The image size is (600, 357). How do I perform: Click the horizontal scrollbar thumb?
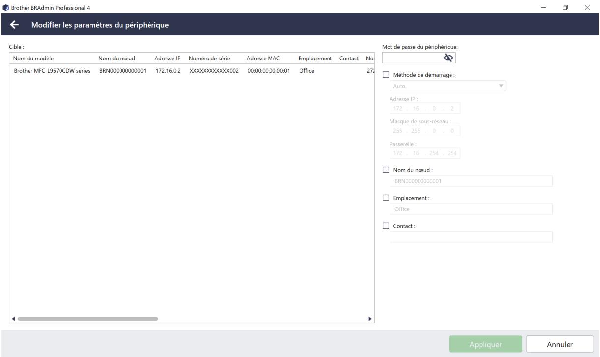(x=88, y=319)
